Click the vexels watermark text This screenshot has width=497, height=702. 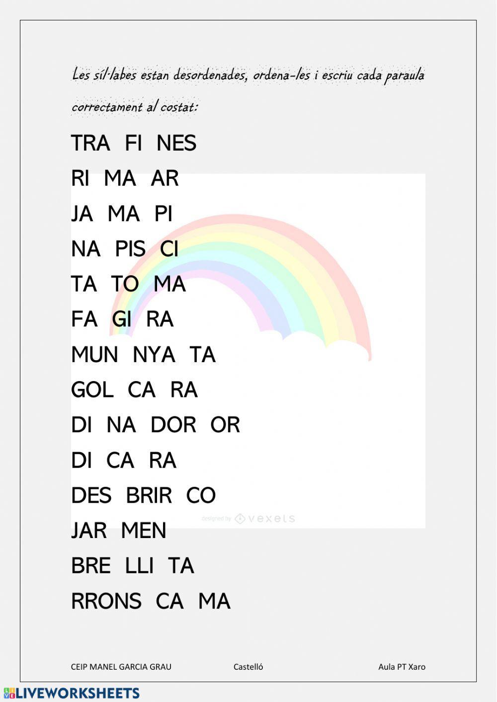click(x=271, y=519)
